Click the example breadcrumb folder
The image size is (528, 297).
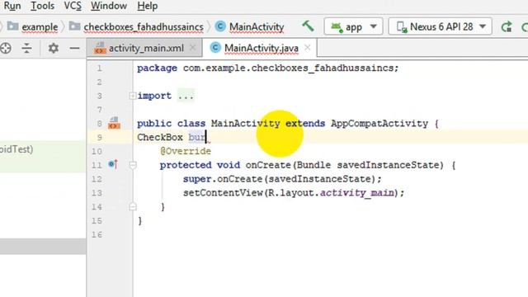(x=33, y=26)
